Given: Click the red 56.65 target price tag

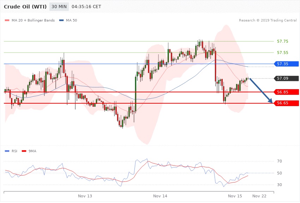Looking at the screenshot, I should pyautogui.click(x=287, y=103).
